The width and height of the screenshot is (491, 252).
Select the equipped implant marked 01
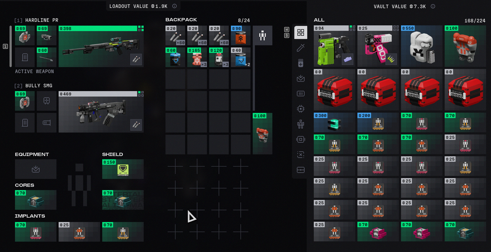click(36, 232)
